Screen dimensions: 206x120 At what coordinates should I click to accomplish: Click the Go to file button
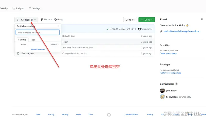pyautogui.click(x=130, y=20)
